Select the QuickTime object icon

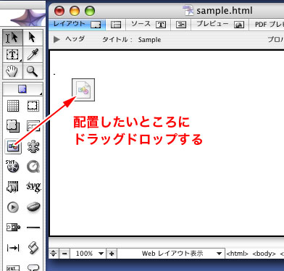(33, 167)
